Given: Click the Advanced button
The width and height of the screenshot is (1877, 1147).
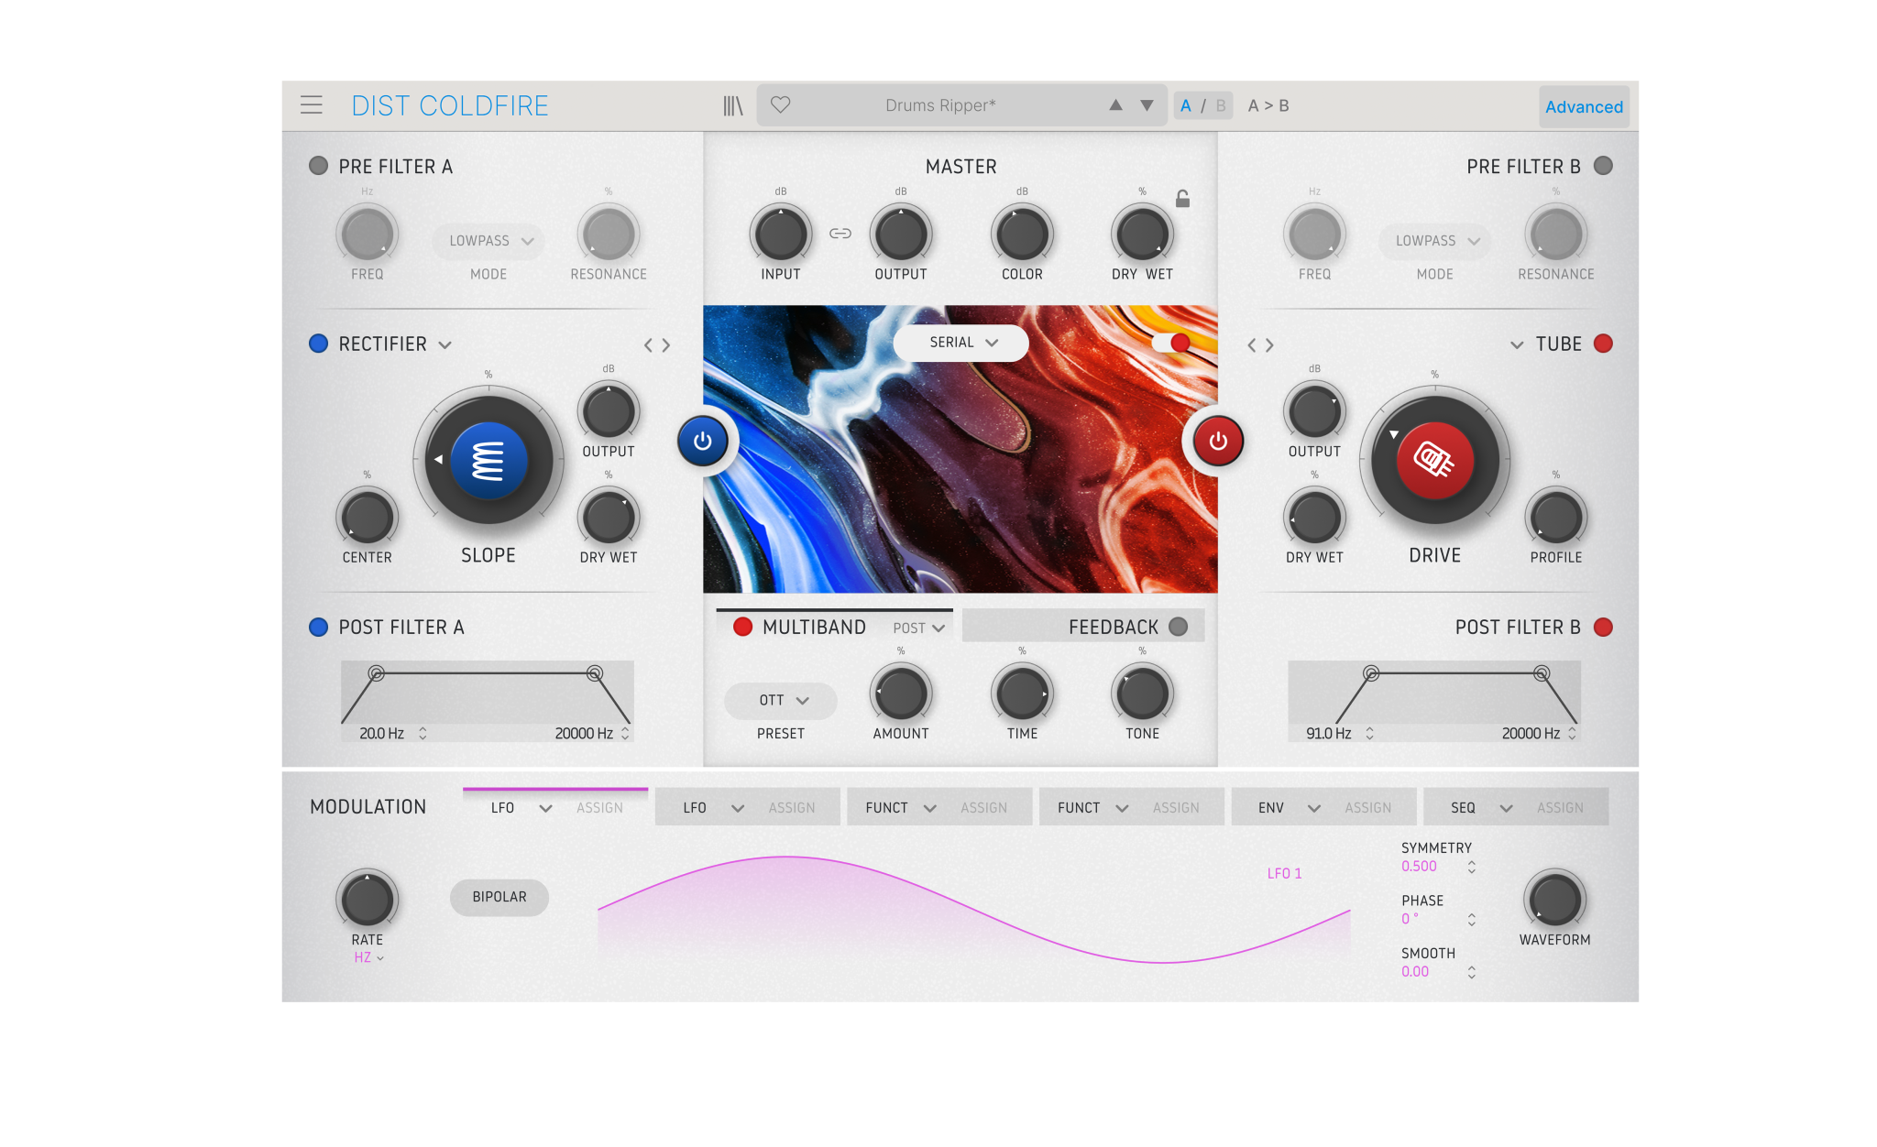Looking at the screenshot, I should coord(1583,106).
